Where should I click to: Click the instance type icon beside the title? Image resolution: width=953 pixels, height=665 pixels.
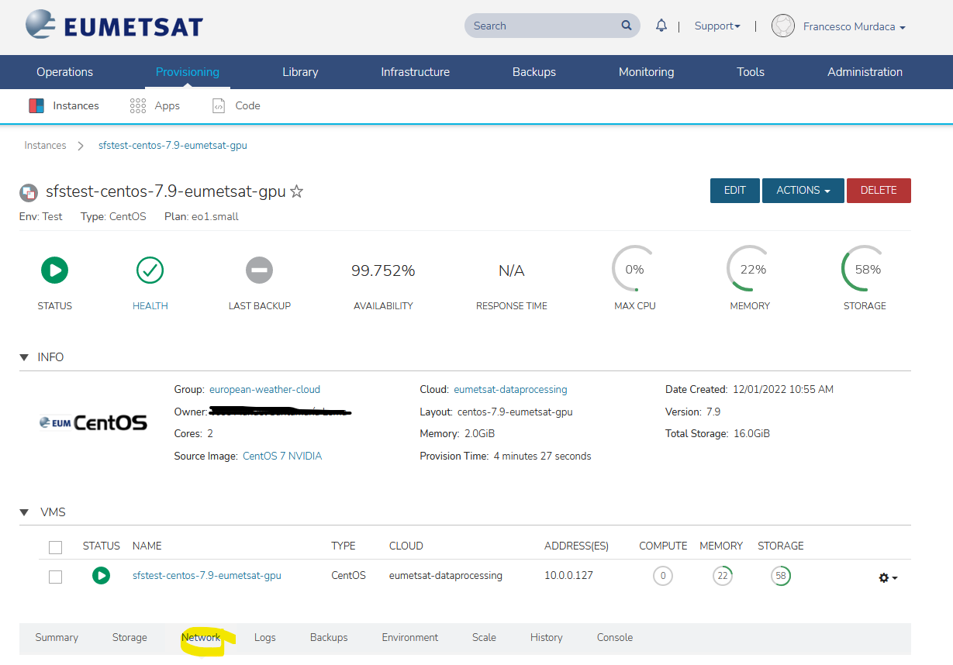[x=29, y=192]
